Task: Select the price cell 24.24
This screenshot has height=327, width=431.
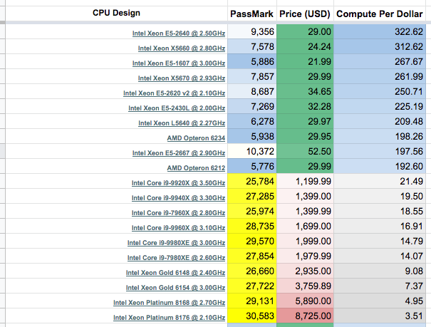Action: coord(305,47)
